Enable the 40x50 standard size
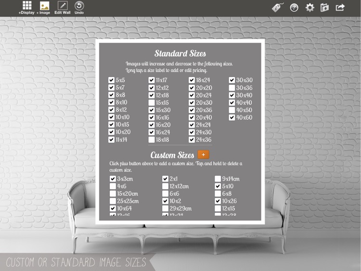 pos(232,110)
